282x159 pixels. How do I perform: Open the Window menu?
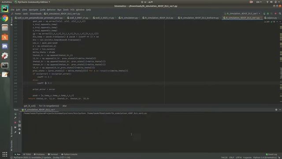pos(80,10)
